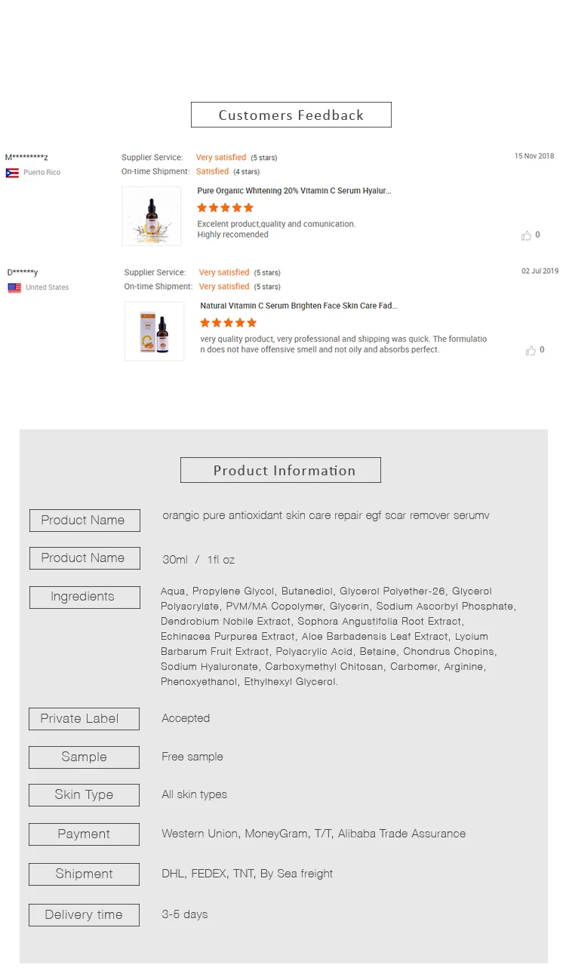Viewport: 566px width, 980px height.
Task: Open Natural Vitamin C Serum Brighten Face link
Action: [298, 306]
